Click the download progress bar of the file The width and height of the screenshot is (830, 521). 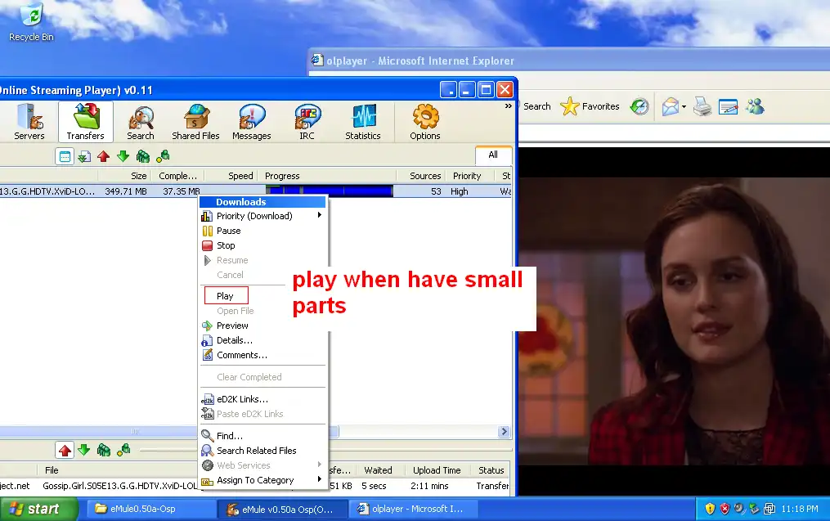pyautogui.click(x=330, y=191)
